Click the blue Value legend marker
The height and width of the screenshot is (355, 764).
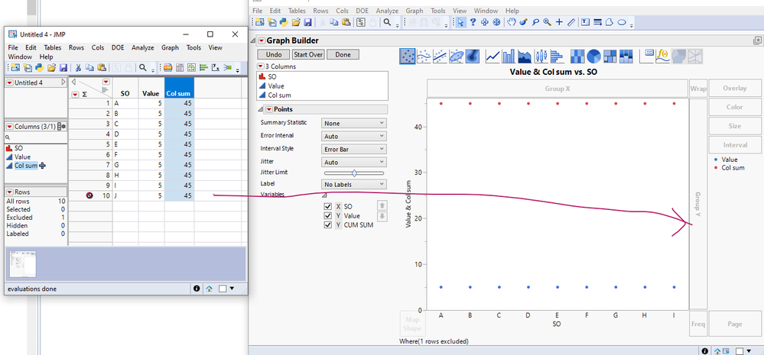click(715, 160)
